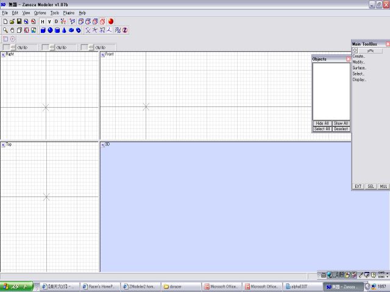390x292 pixels.
Task: Click the red sphere icon in toolbar
Action: [111, 22]
